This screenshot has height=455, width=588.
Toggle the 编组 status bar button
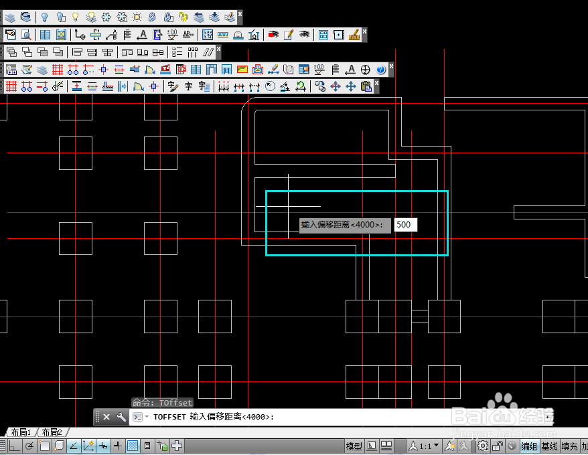[529, 446]
